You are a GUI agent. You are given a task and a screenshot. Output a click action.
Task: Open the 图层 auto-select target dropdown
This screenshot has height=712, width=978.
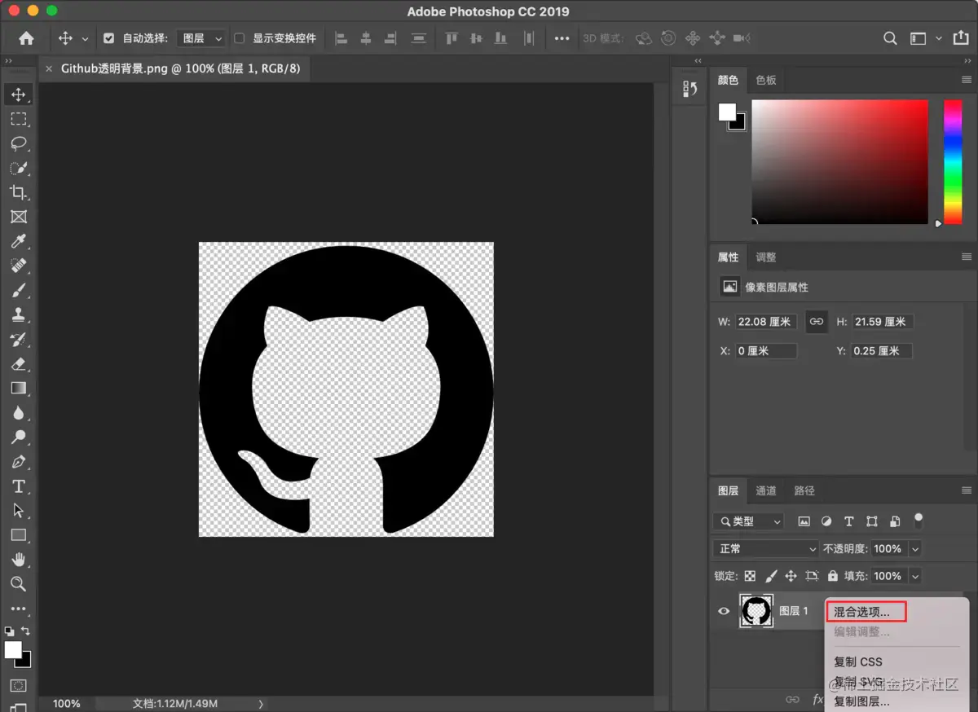[201, 38]
